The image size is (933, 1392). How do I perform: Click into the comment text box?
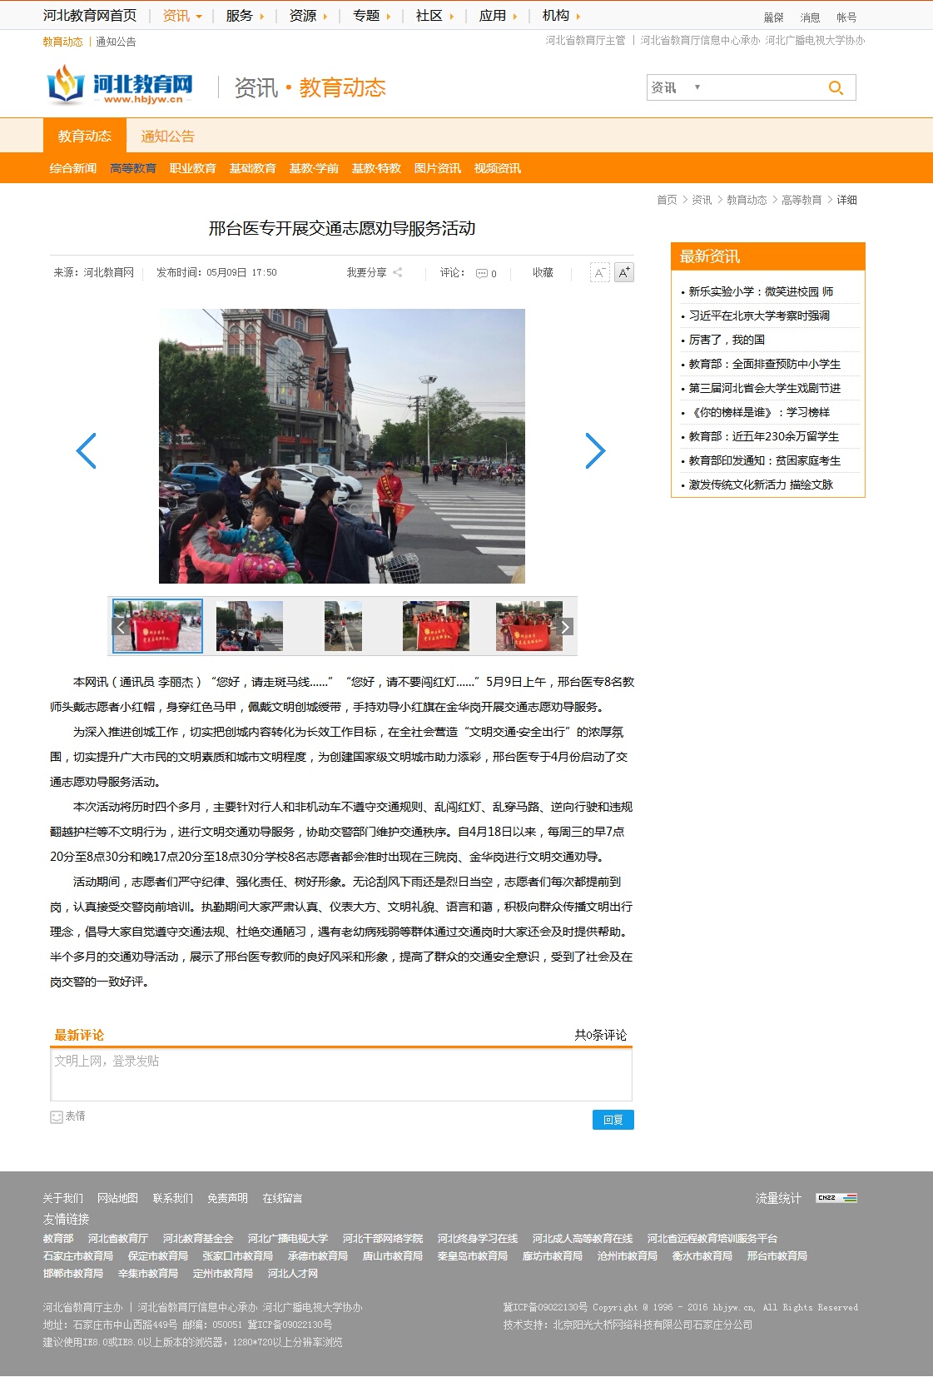coord(341,1074)
